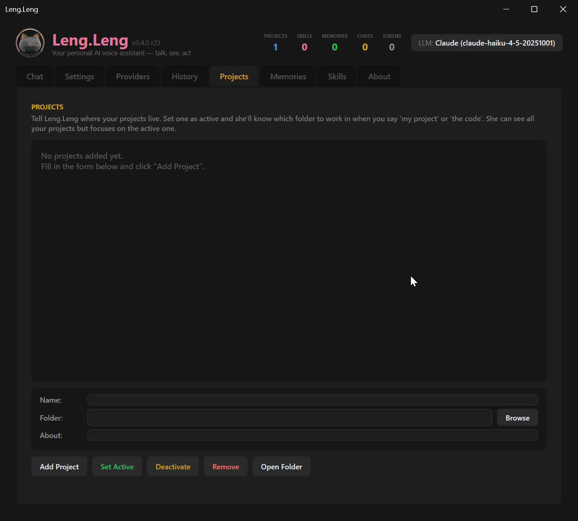Image resolution: width=578 pixels, height=521 pixels.
Task: Switch to the Skills tab
Action: [337, 76]
